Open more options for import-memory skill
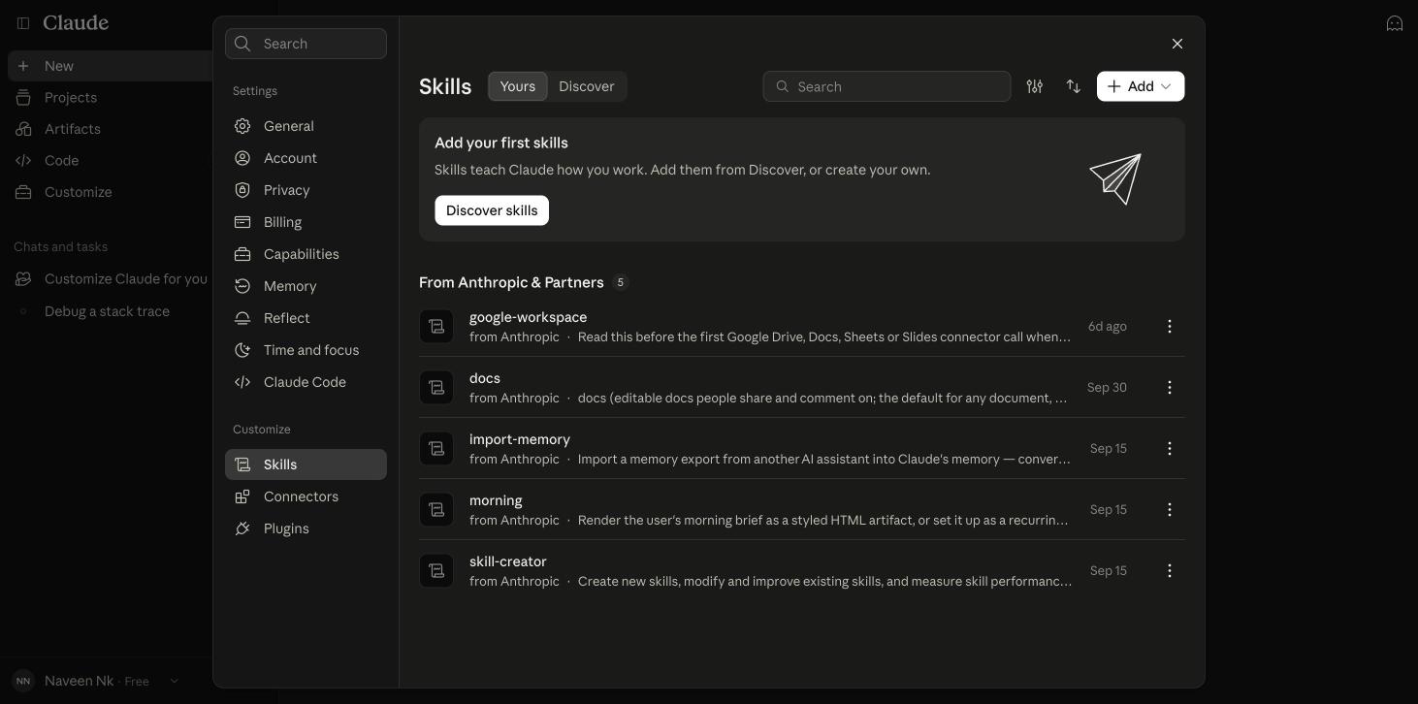Image resolution: width=1418 pixels, height=704 pixels. tap(1170, 449)
